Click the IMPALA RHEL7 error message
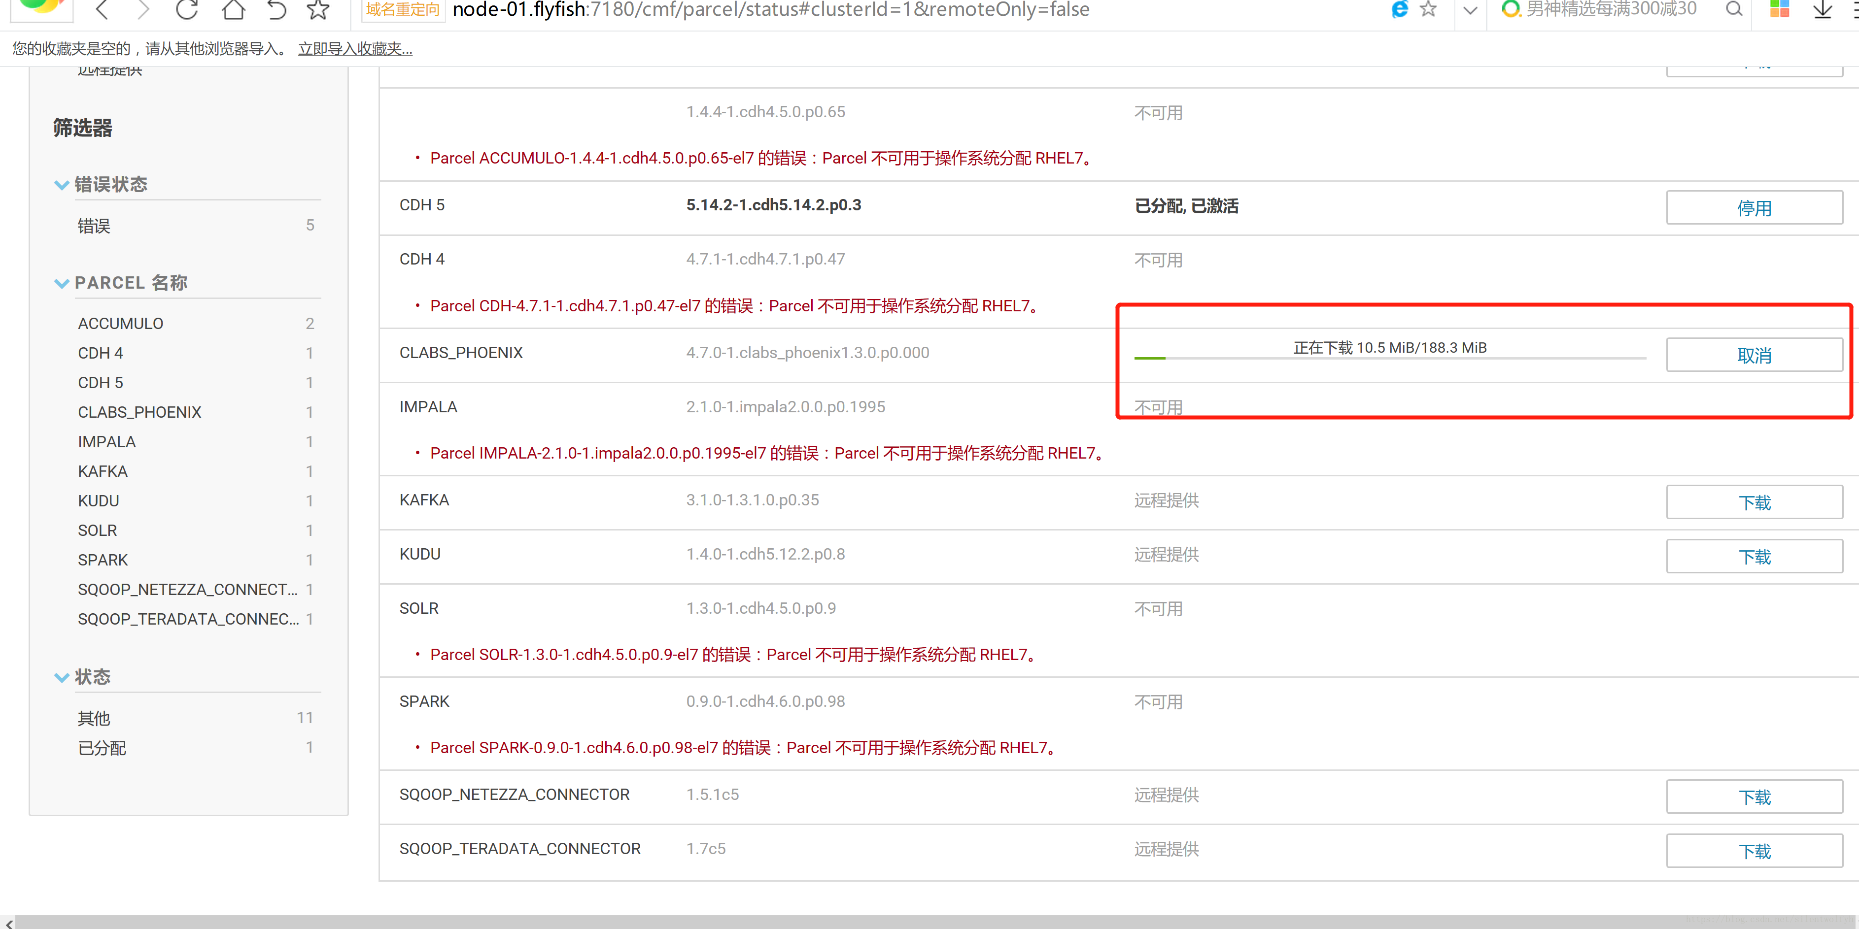Viewport: 1859px width, 929px height. click(768, 454)
